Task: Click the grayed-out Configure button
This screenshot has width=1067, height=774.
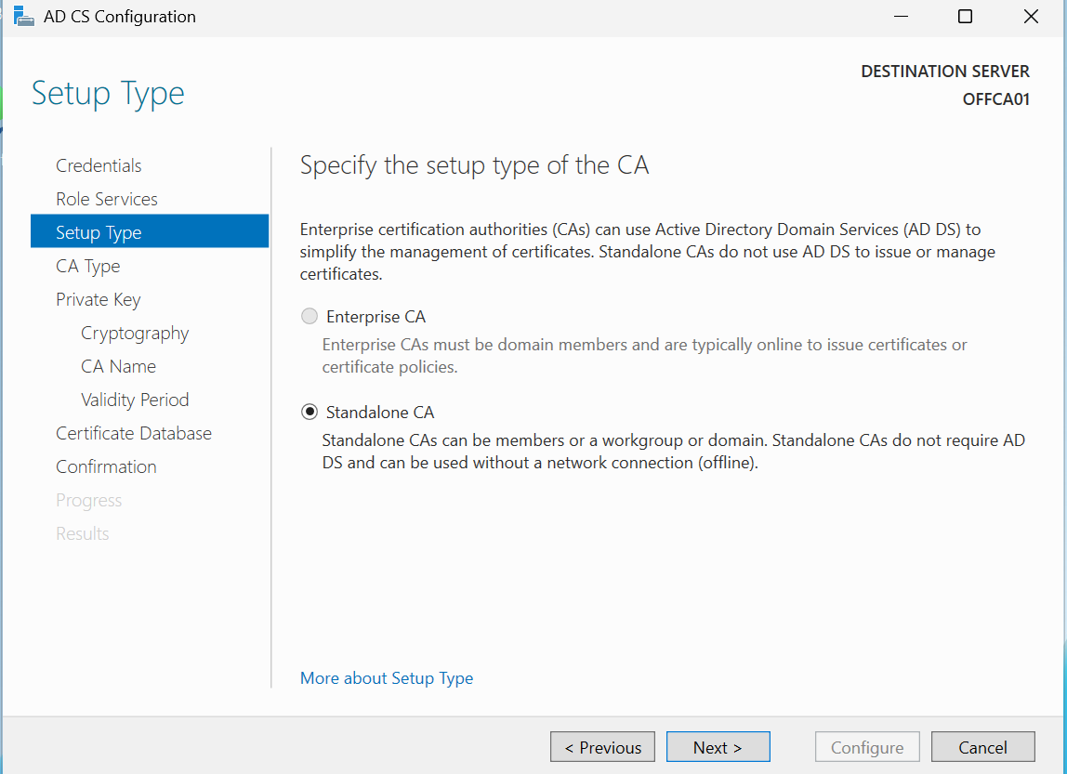Action: point(866,747)
